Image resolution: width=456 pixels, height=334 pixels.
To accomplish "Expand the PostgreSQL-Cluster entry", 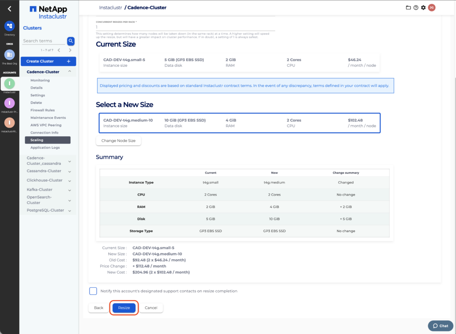I will pyautogui.click(x=69, y=211).
